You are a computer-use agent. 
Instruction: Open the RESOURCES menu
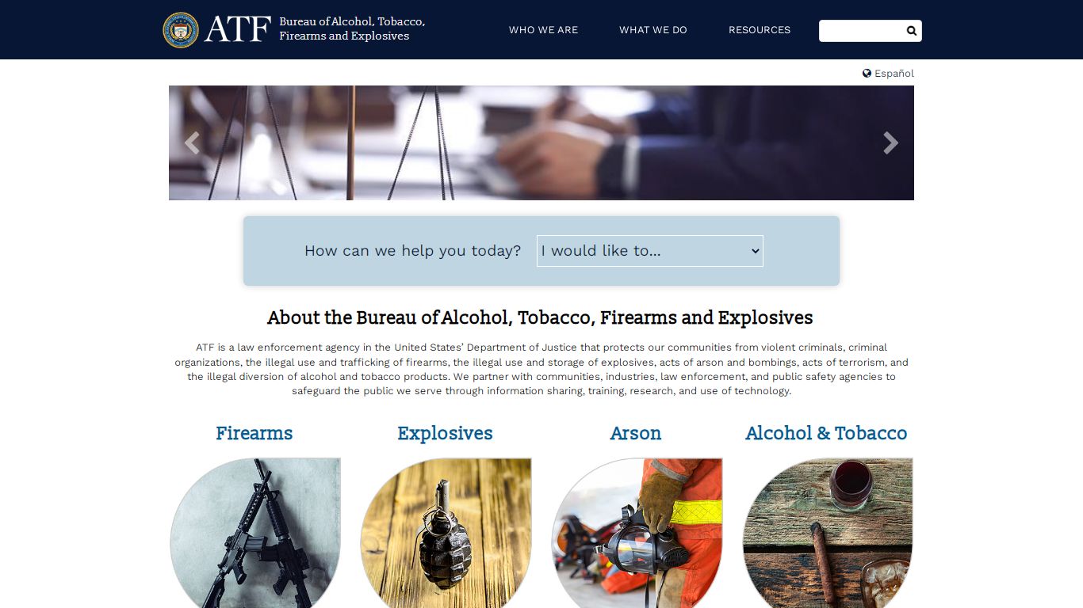click(760, 30)
